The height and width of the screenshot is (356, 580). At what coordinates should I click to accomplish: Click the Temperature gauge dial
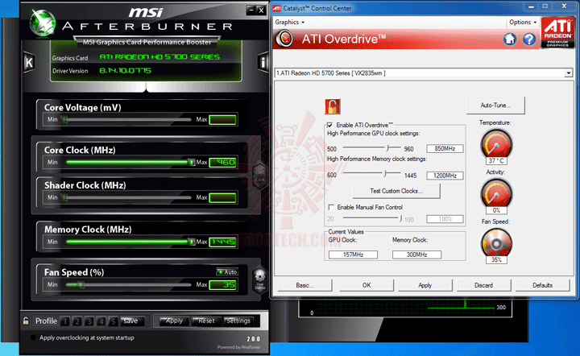(x=496, y=143)
